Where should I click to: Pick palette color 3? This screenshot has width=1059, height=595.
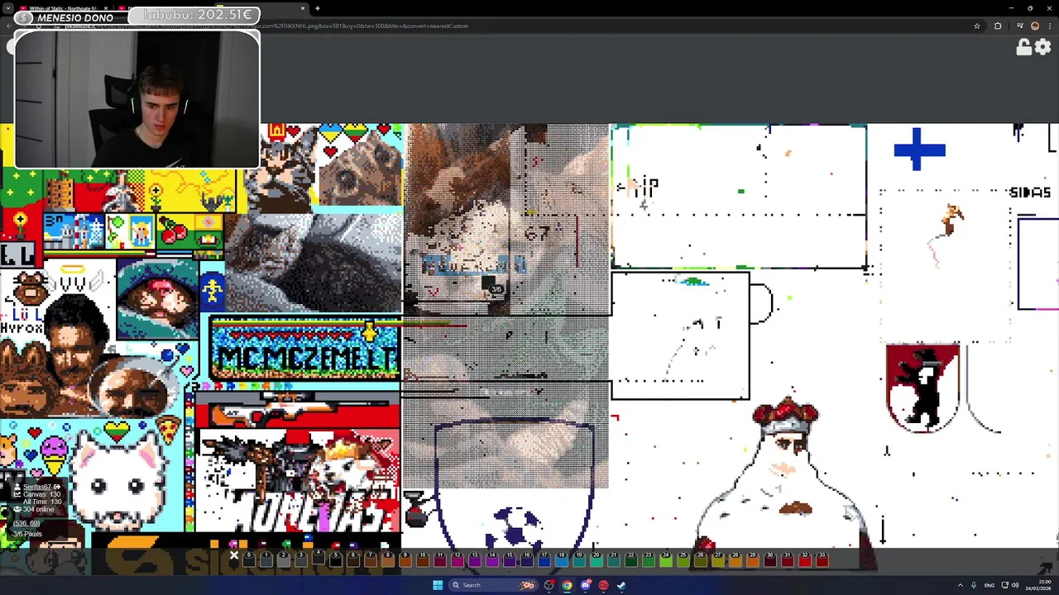[300, 560]
